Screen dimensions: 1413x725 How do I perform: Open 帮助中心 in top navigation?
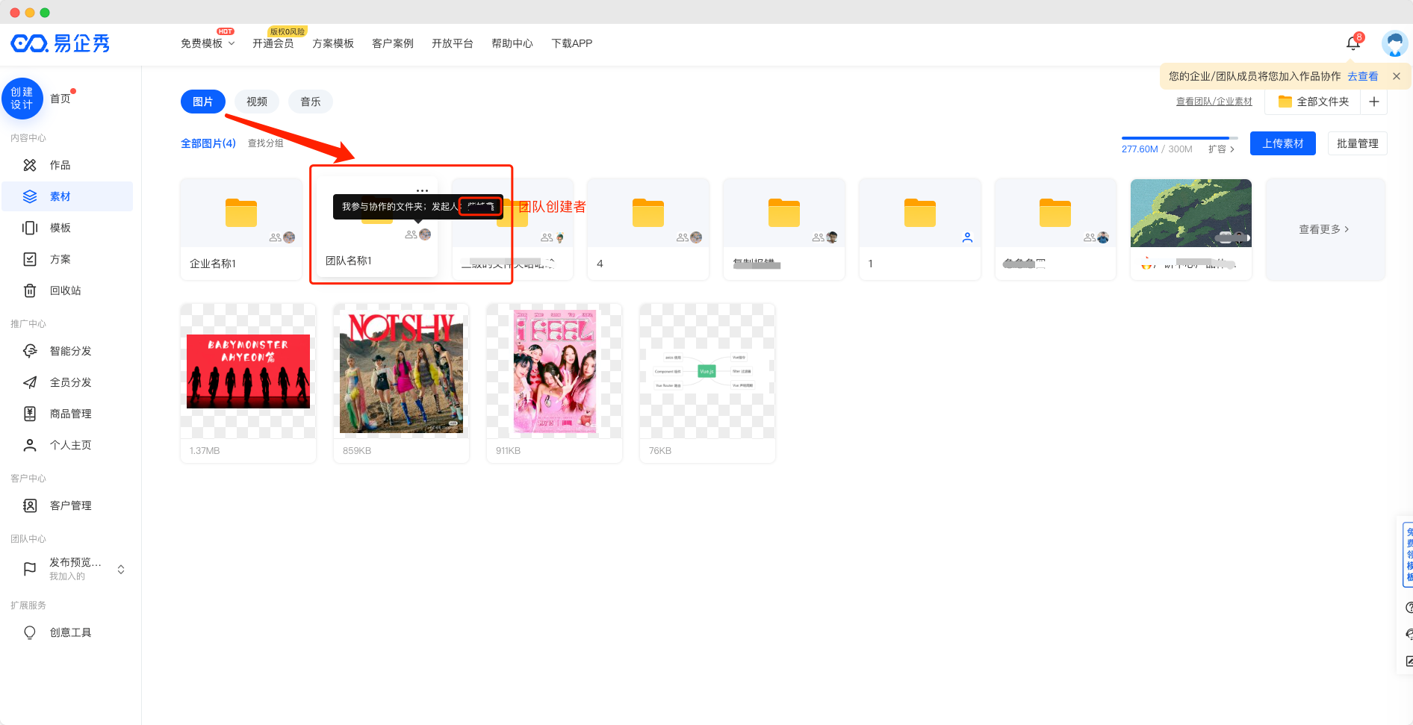pyautogui.click(x=512, y=43)
